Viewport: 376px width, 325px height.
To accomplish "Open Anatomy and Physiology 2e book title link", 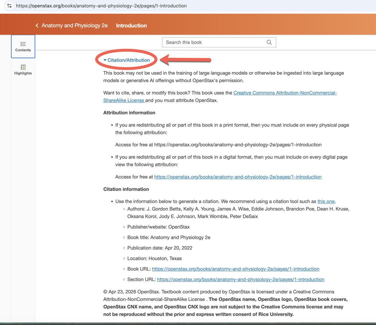I will (x=75, y=25).
